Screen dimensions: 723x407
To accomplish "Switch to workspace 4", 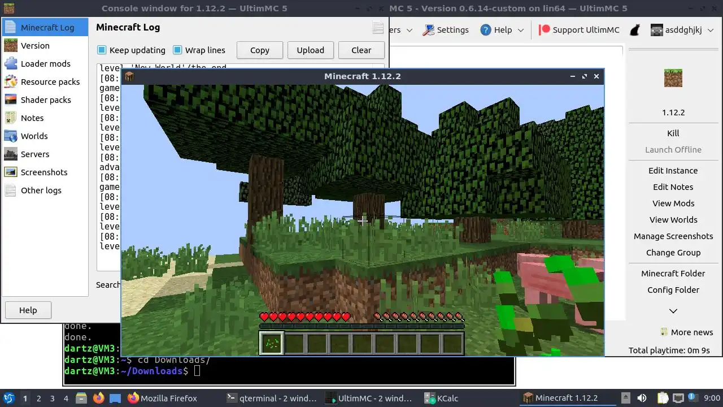I will pyautogui.click(x=66, y=399).
